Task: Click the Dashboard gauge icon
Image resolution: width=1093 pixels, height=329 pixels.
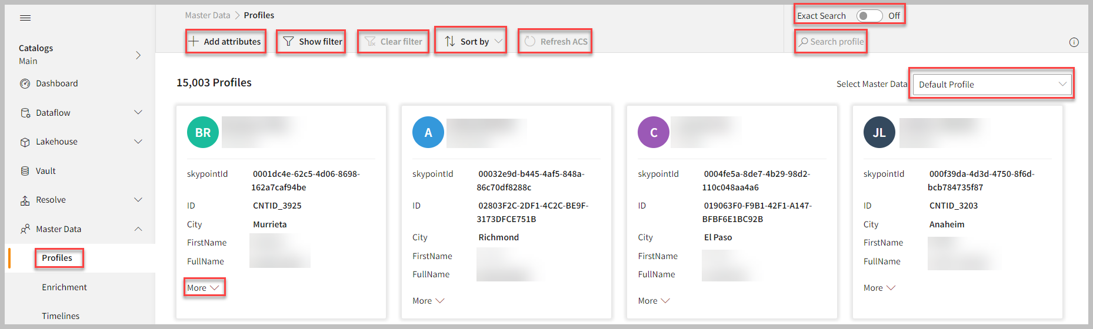Action: (x=25, y=83)
